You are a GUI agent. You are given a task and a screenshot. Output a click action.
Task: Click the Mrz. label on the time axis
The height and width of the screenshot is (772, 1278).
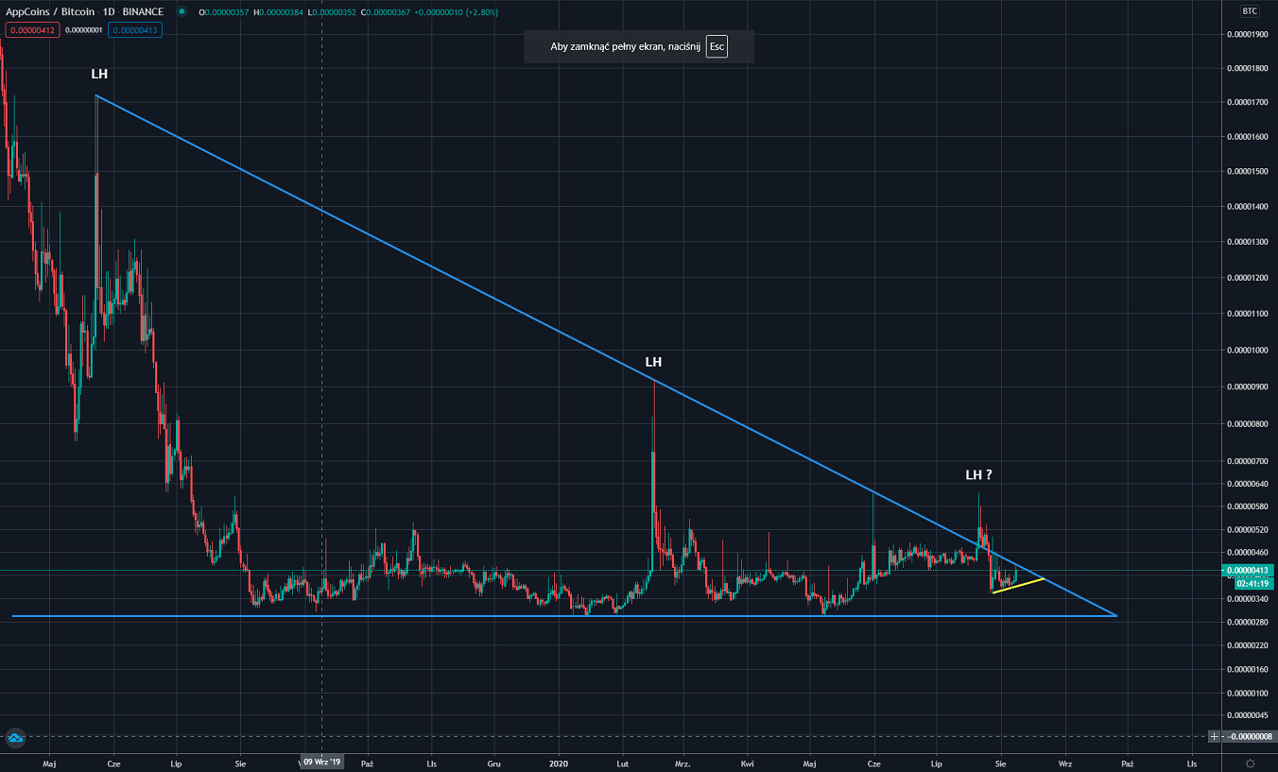(x=683, y=763)
